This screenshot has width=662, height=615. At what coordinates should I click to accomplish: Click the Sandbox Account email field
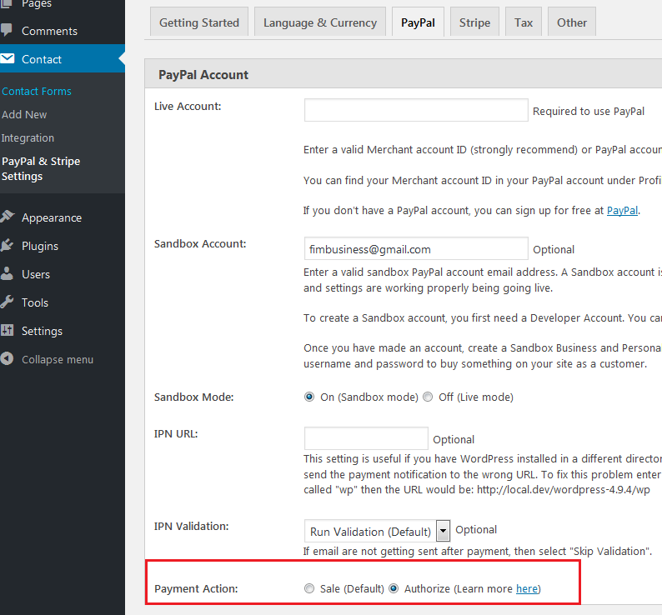coord(416,248)
